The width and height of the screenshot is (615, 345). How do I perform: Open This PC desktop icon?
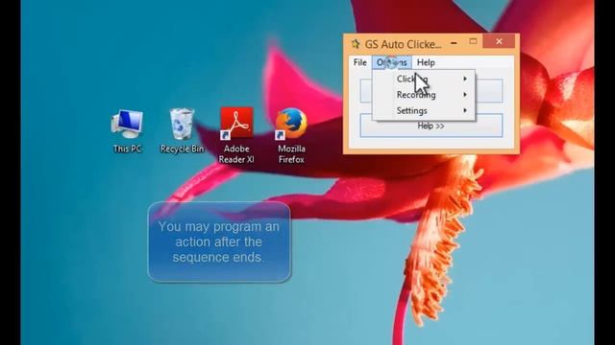click(x=127, y=130)
